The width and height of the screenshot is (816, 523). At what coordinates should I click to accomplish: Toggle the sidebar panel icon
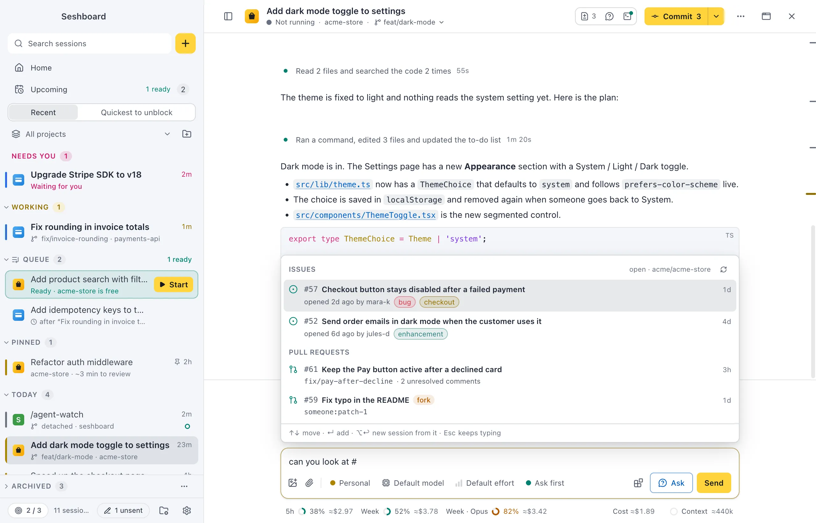tap(228, 16)
